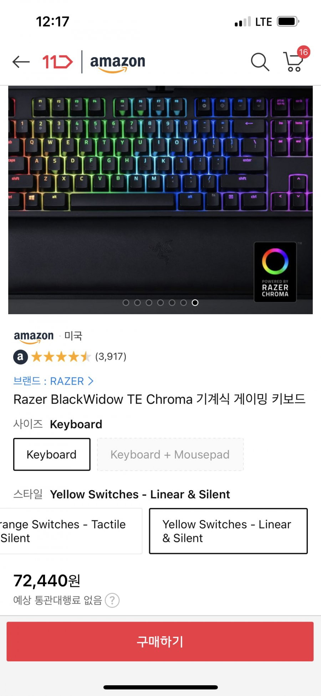This screenshot has width=321, height=696.
Task: Open the 11st logo home
Action: [x=57, y=62]
